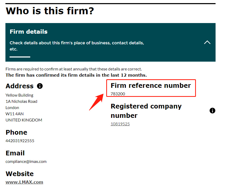This screenshot has width=229, height=188.
Task: Click phone number 442031922555
Action: pos(20,141)
